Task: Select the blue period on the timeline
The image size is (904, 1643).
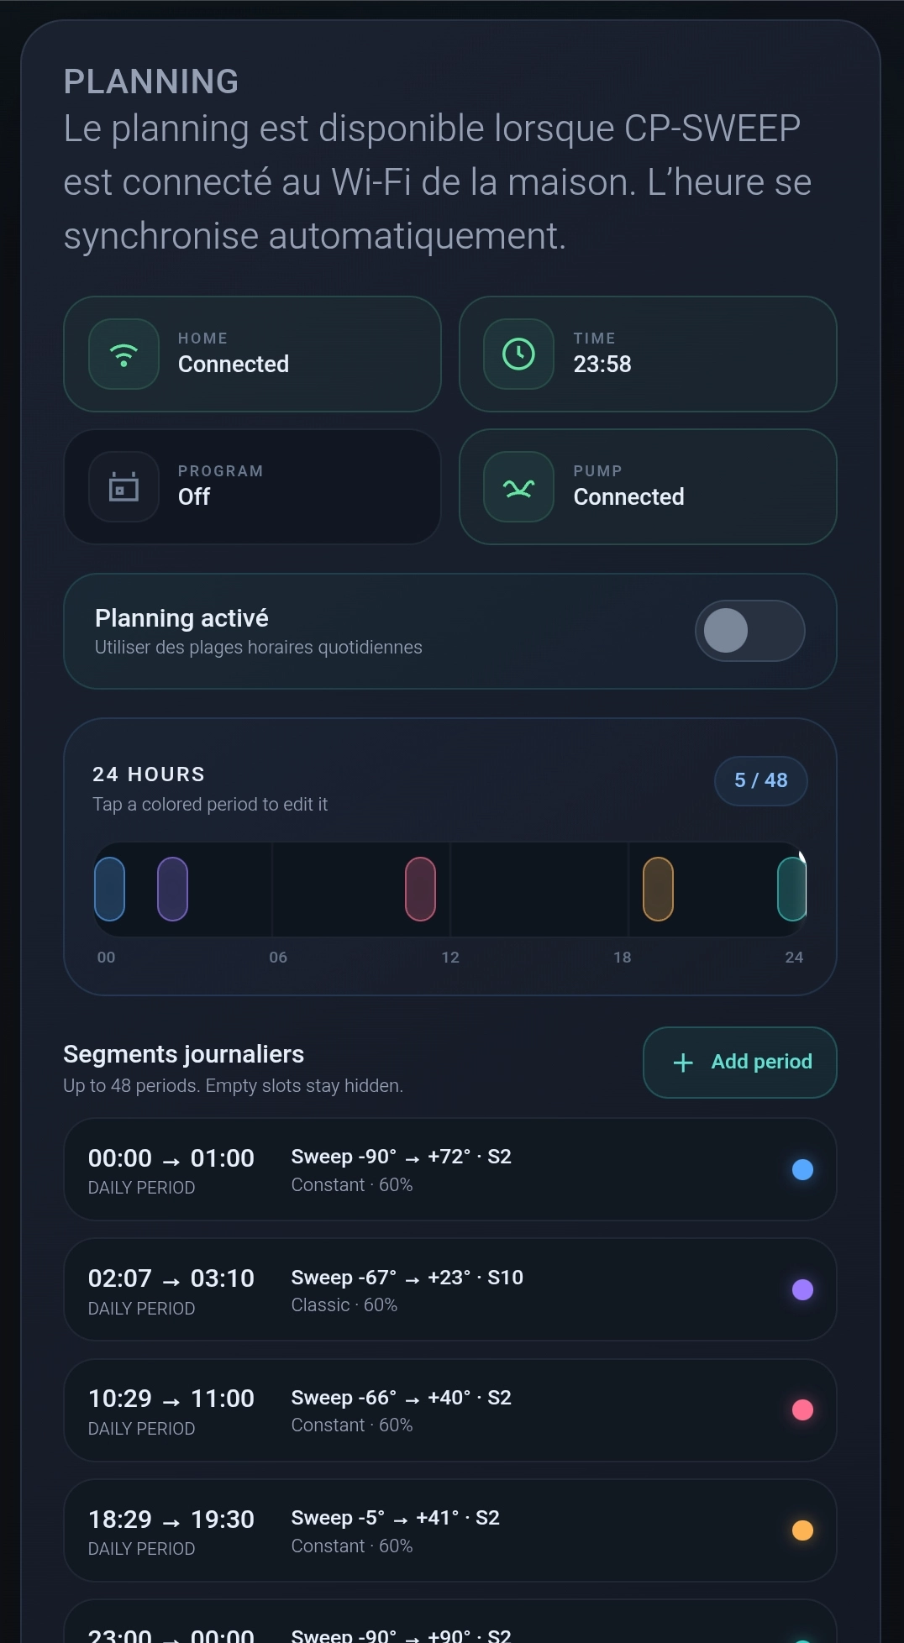Action: coord(109,889)
